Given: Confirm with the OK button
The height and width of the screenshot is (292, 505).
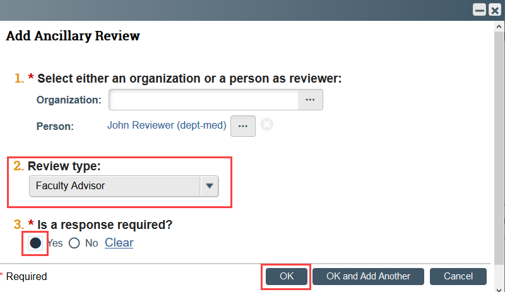Looking at the screenshot, I should click(x=287, y=276).
